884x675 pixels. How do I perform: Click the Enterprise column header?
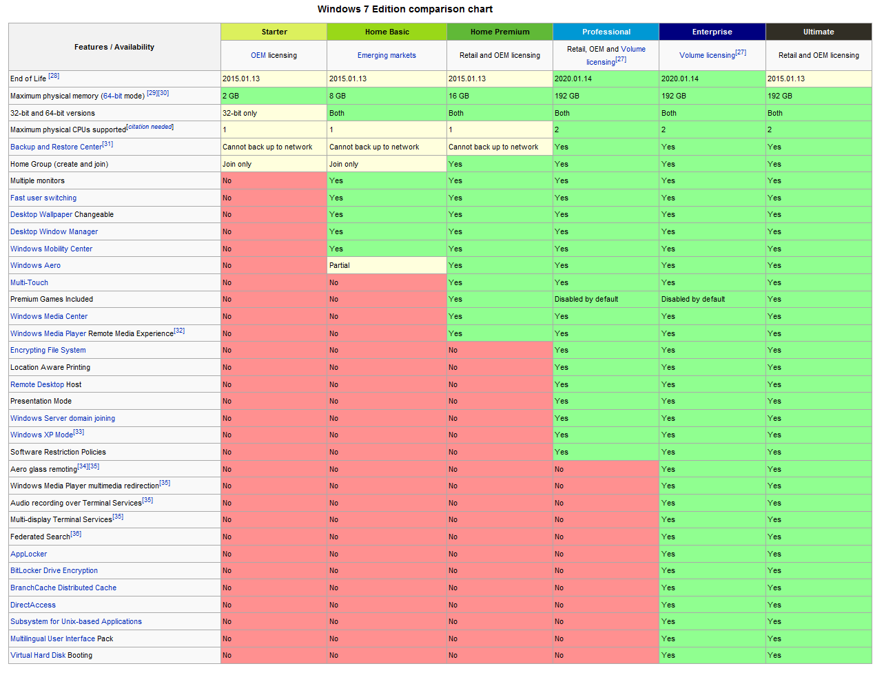(712, 32)
